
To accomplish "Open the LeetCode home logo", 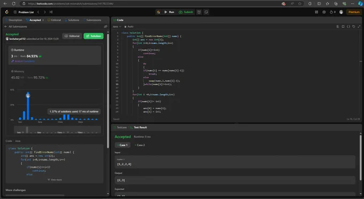I will coord(7,12).
